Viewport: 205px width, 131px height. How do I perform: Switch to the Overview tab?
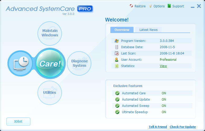click(122, 30)
